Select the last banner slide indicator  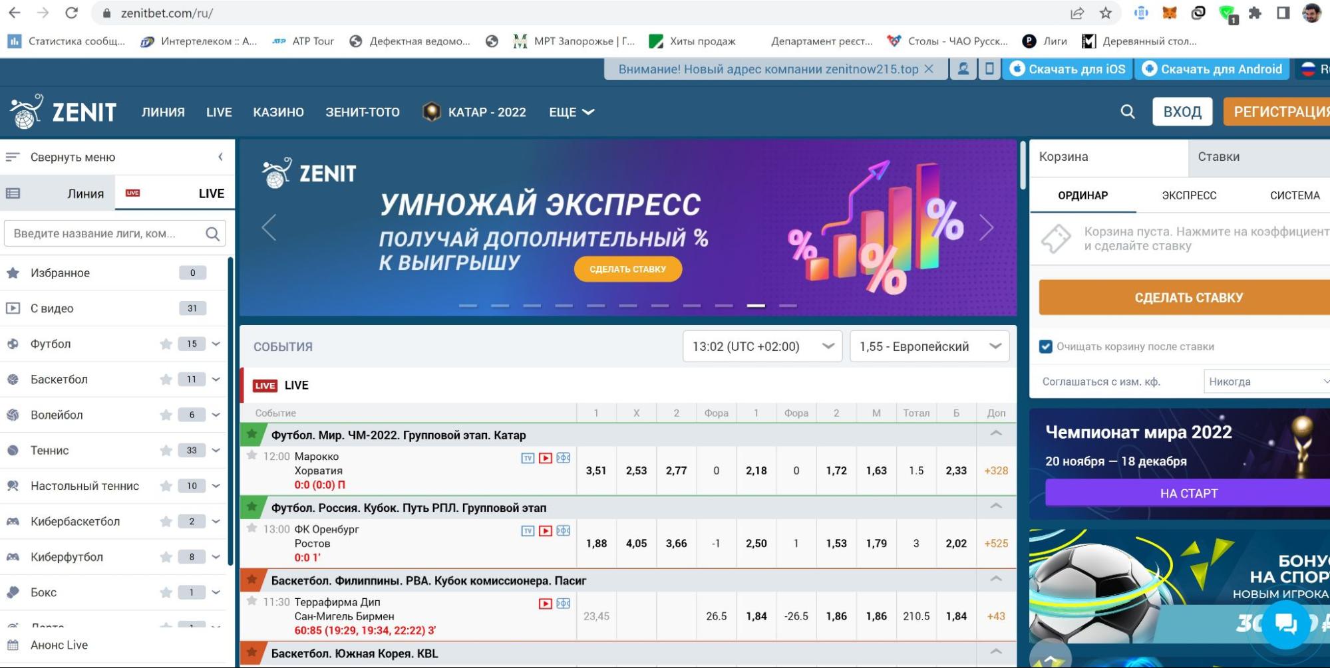coord(788,306)
